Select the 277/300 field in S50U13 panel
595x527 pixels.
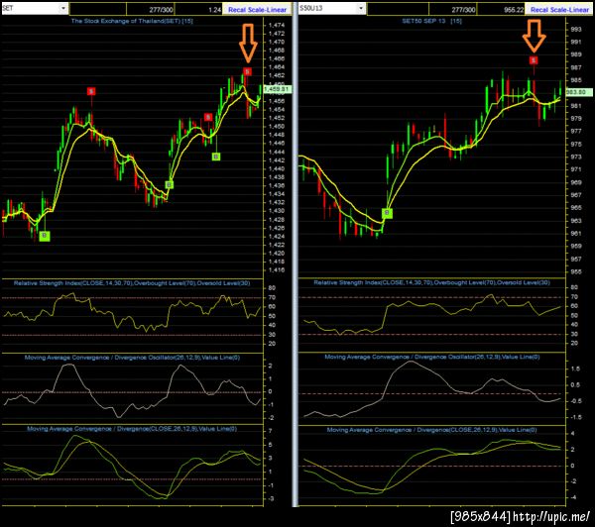pos(453,10)
